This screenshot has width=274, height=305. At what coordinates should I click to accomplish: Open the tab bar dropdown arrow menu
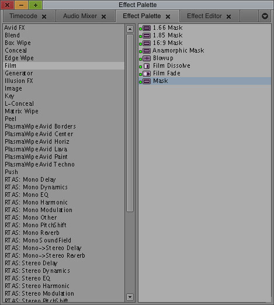click(x=265, y=16)
